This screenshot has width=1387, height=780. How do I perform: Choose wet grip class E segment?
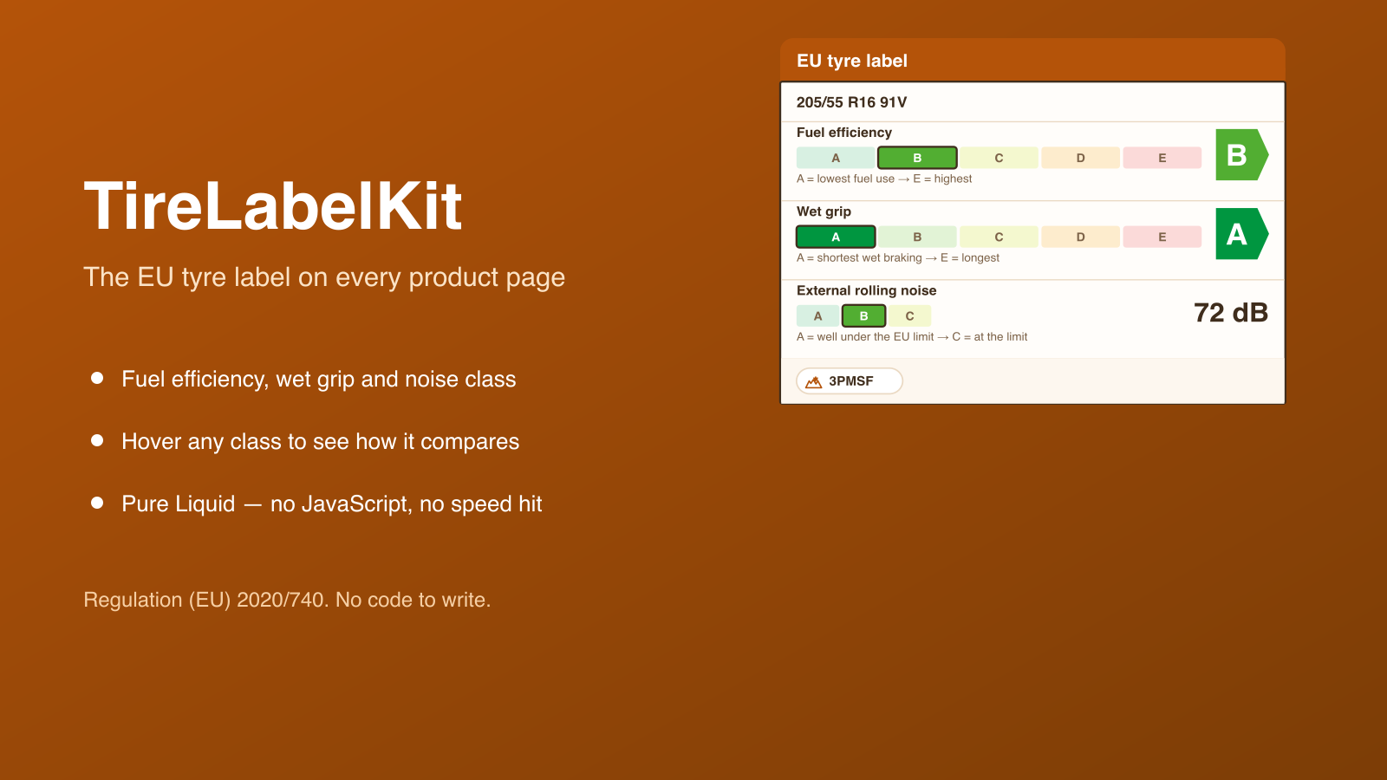click(1162, 237)
